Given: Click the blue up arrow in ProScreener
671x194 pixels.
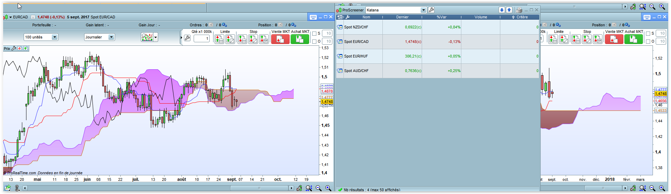Looking at the screenshot, I should point(509,10).
